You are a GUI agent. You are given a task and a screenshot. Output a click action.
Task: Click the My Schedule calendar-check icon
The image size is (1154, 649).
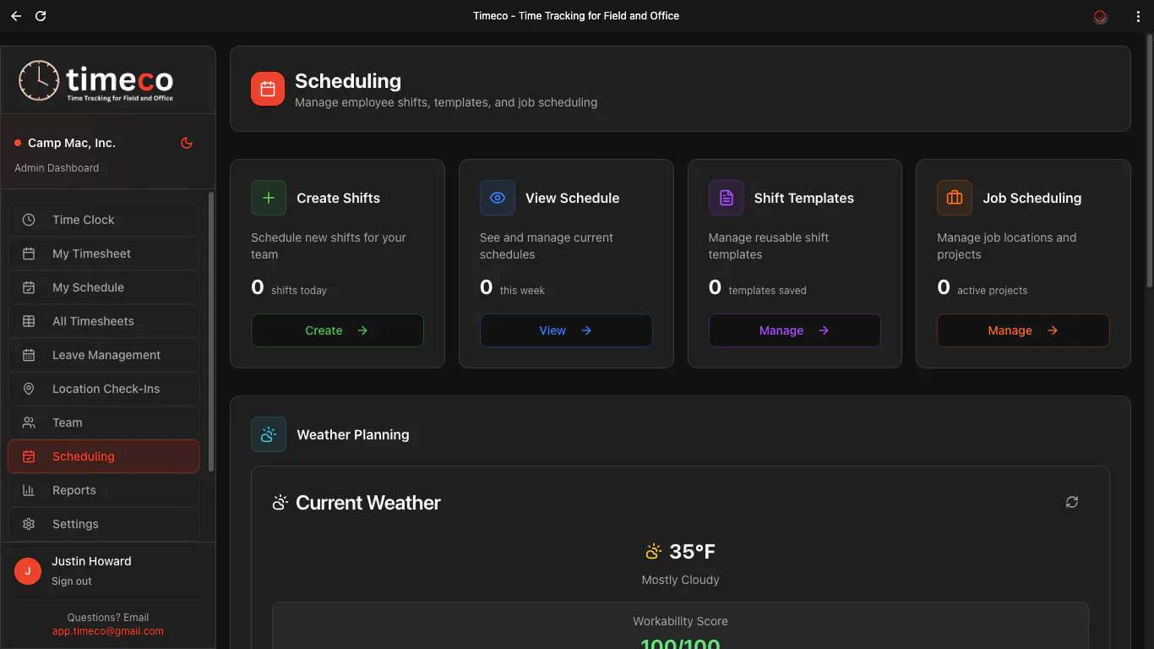click(29, 287)
